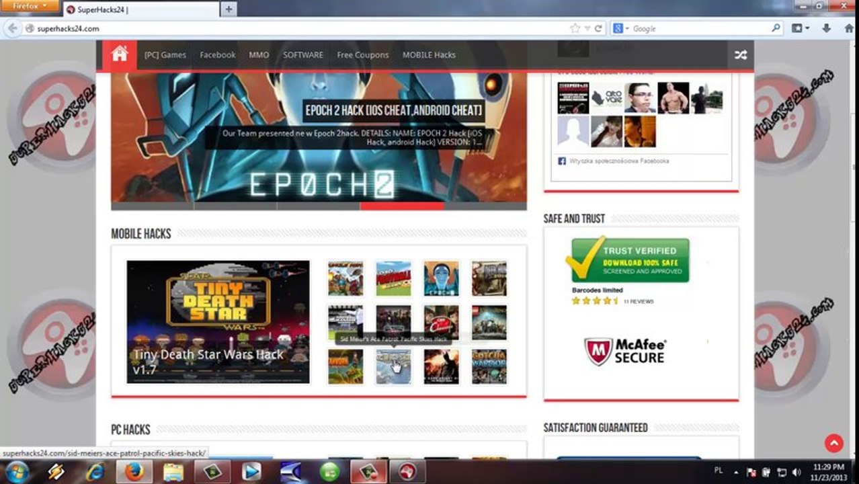Click the Trust Verified download safe badge
Screen dimensions: 859x484
click(627, 259)
